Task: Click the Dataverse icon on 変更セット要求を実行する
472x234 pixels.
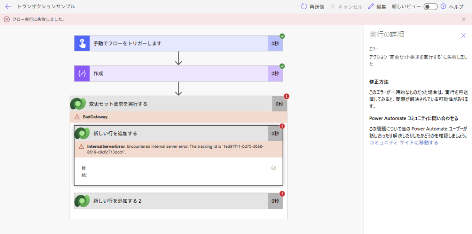Action: [x=77, y=104]
